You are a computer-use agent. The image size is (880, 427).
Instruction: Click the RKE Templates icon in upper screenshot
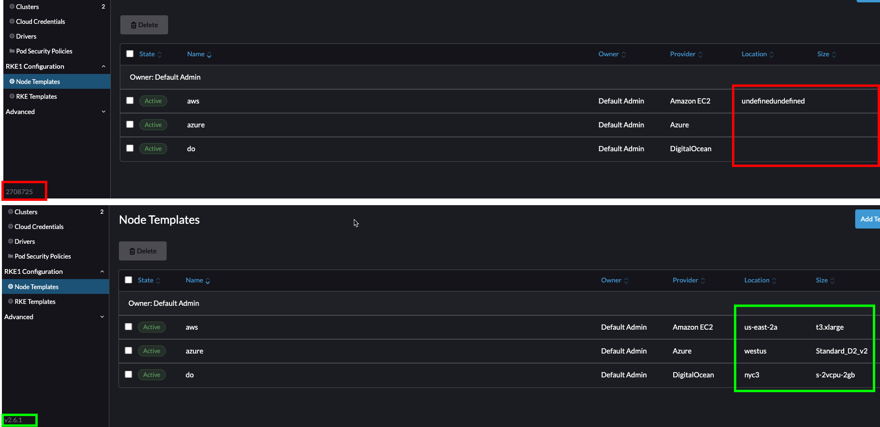coord(12,96)
